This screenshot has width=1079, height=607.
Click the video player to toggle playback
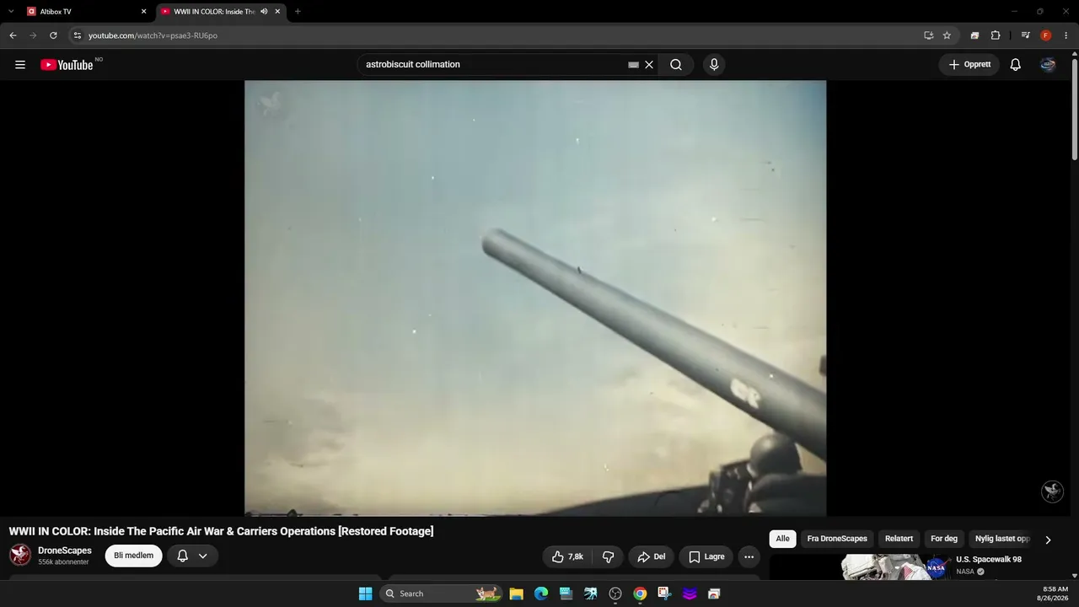click(x=535, y=298)
